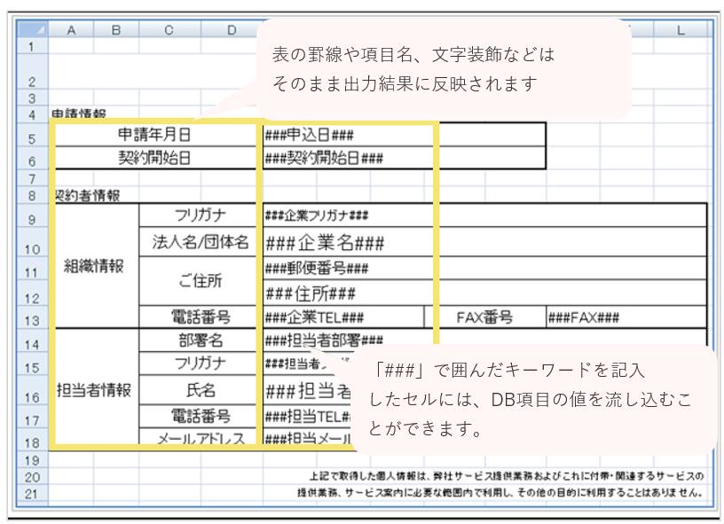Click the 契約者情報 heading cell

tap(87, 196)
